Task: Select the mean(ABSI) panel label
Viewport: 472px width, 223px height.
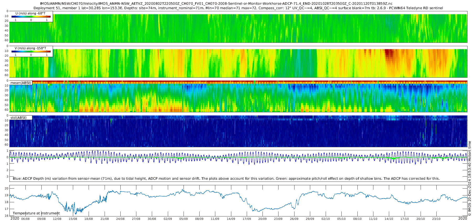Action: coord(21,83)
